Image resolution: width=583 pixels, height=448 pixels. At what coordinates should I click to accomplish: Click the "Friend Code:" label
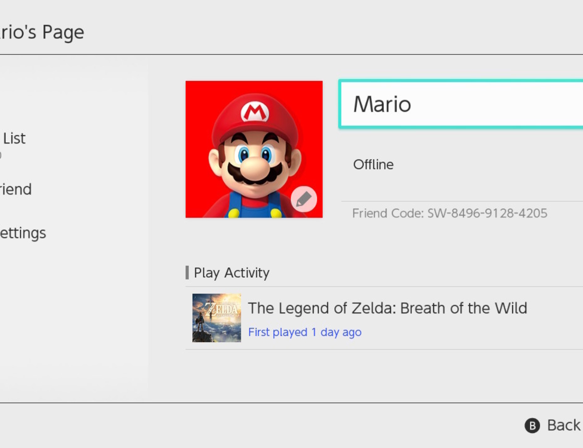click(388, 213)
